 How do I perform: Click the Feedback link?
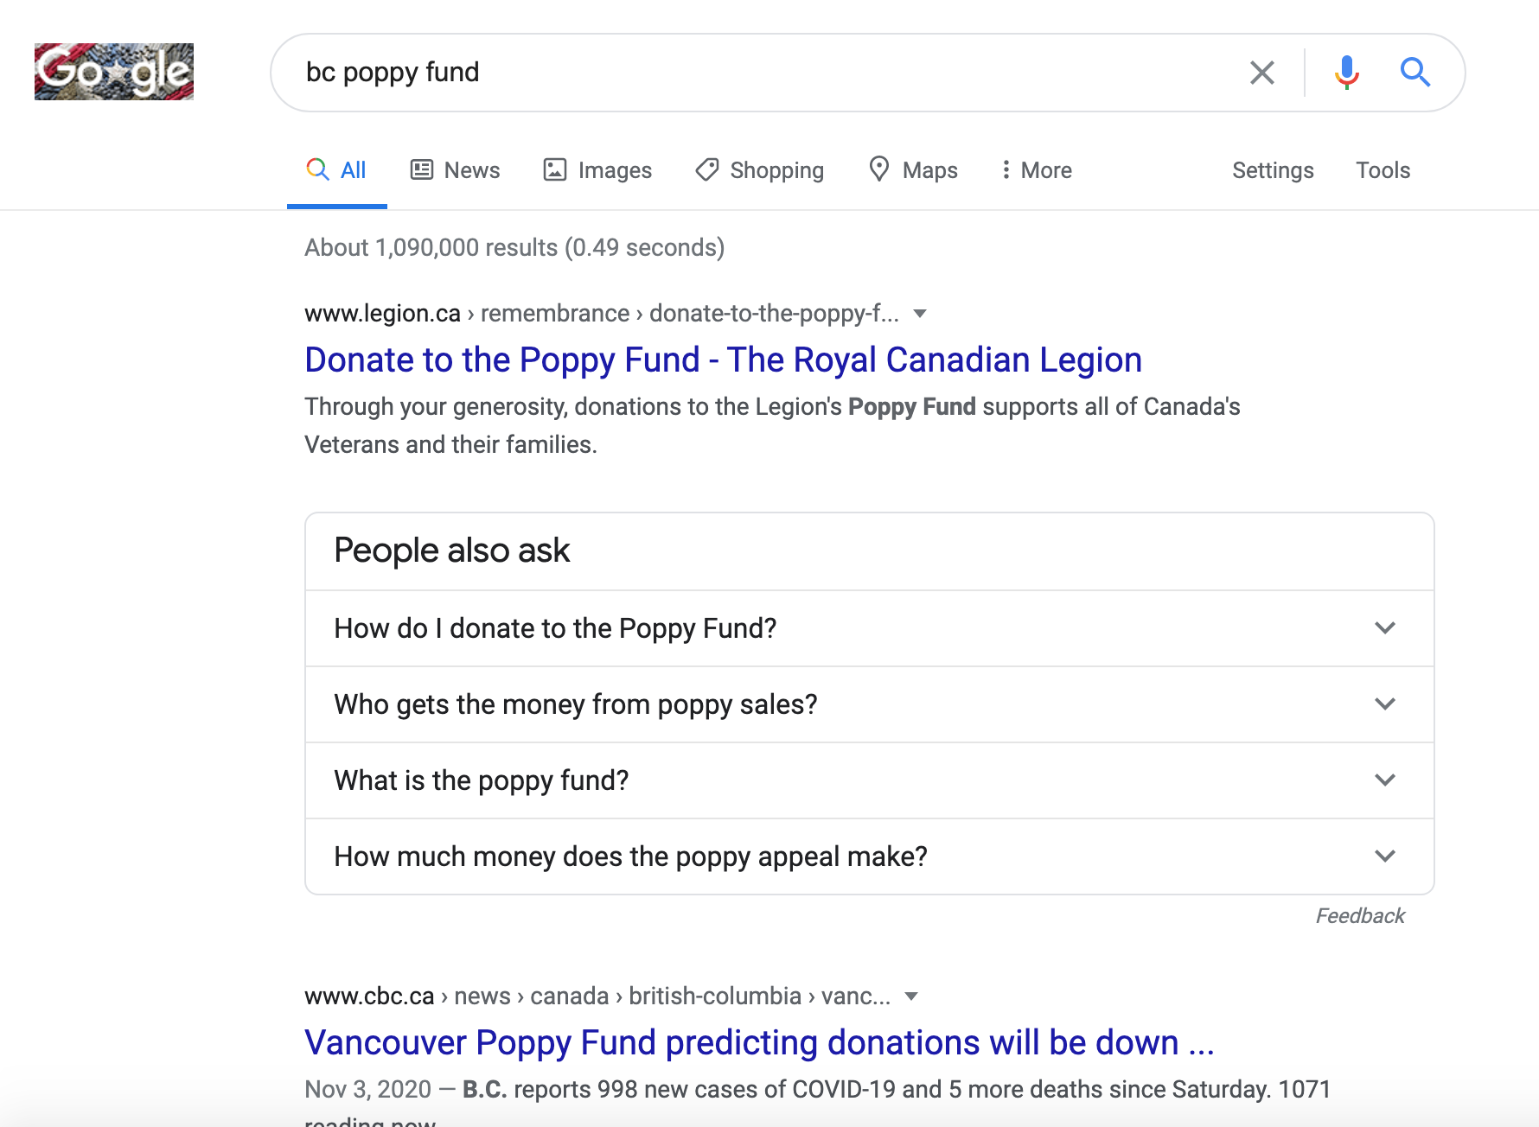point(1359,916)
